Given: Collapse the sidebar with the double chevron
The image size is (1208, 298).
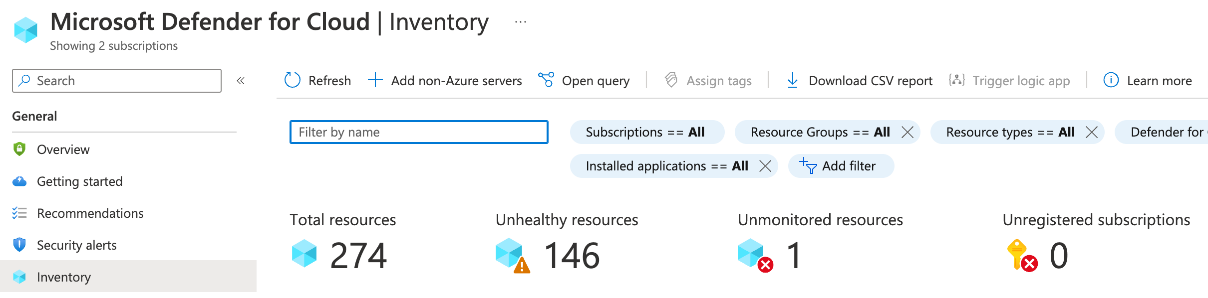Looking at the screenshot, I should point(241,81).
